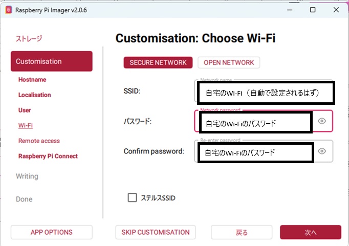Open the Hostname customisation step
The height and width of the screenshot is (246, 349).
click(x=32, y=80)
